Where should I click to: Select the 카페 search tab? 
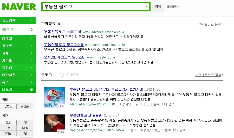(18, 53)
